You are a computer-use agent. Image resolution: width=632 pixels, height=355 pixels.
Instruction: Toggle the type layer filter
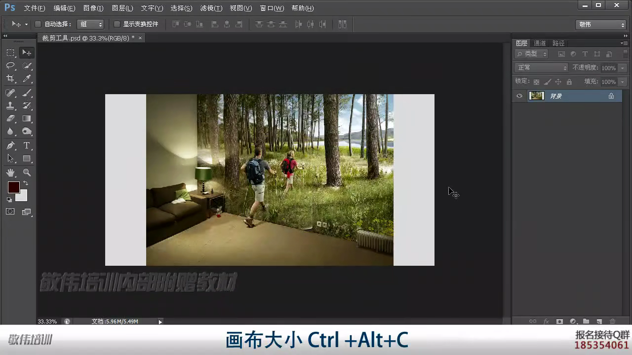coord(585,54)
